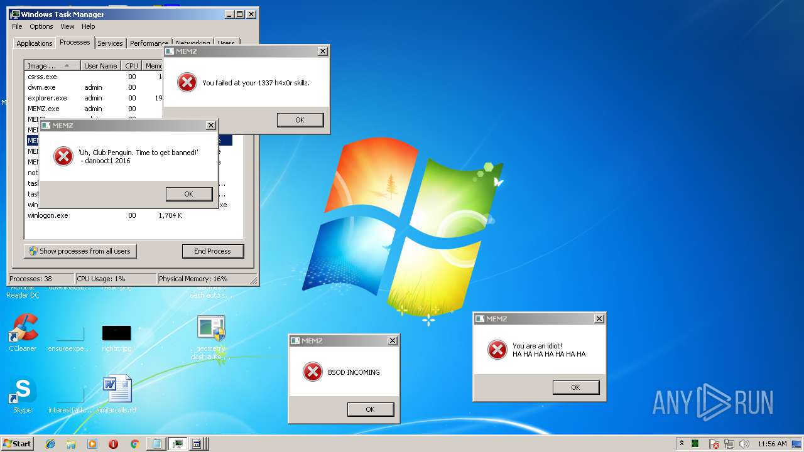Click green CPU meter tray icon
The width and height of the screenshot is (804, 452).
695,444
